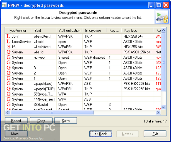The image size is (171, 142).
Task: Select the 'wpapsk(TKIP)' ssid cell
Action: (x=44, y=89)
